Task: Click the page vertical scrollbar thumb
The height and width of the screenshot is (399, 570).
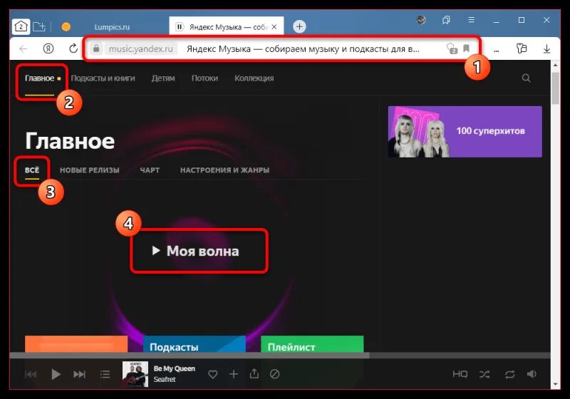Action: coord(555,88)
